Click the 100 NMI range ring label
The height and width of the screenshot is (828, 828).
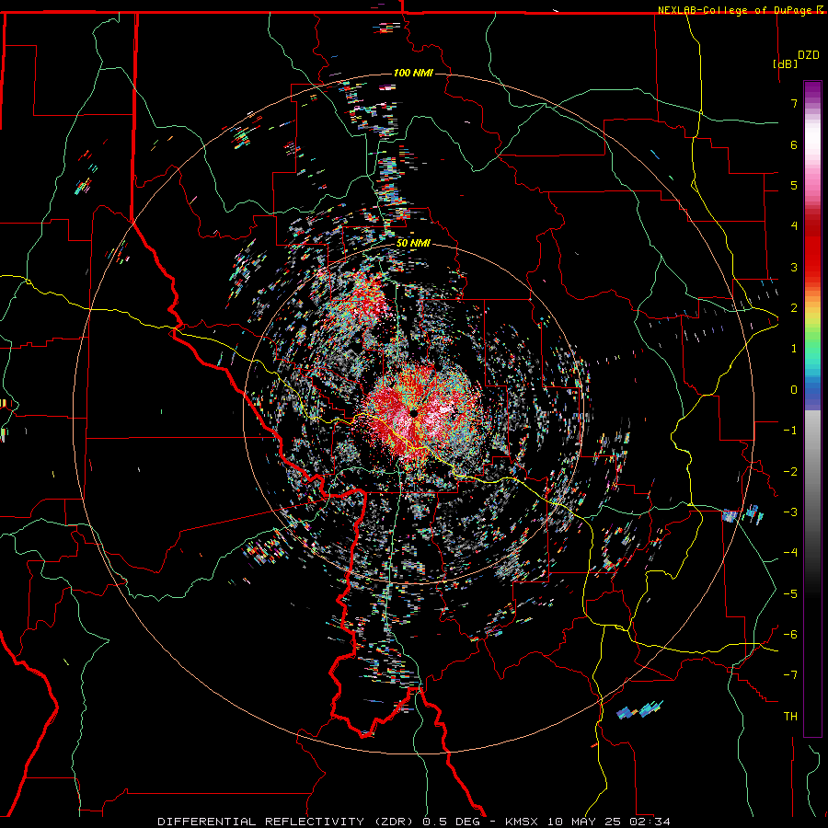(413, 73)
